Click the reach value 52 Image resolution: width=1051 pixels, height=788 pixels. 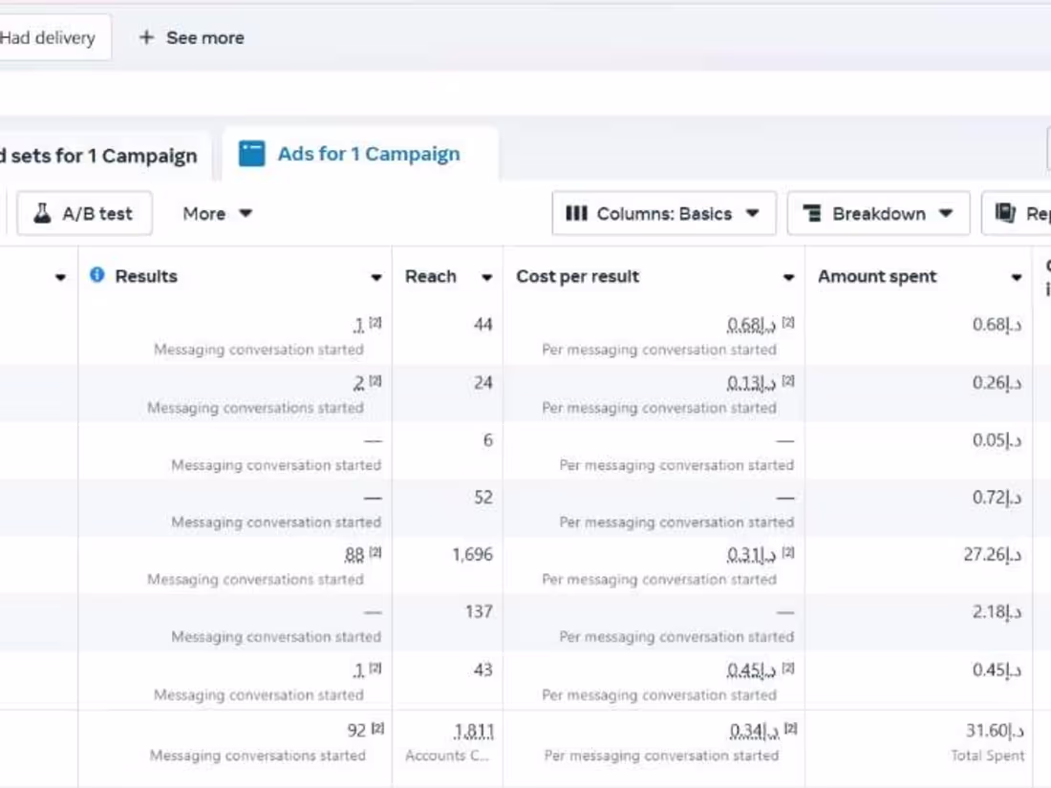coord(483,498)
